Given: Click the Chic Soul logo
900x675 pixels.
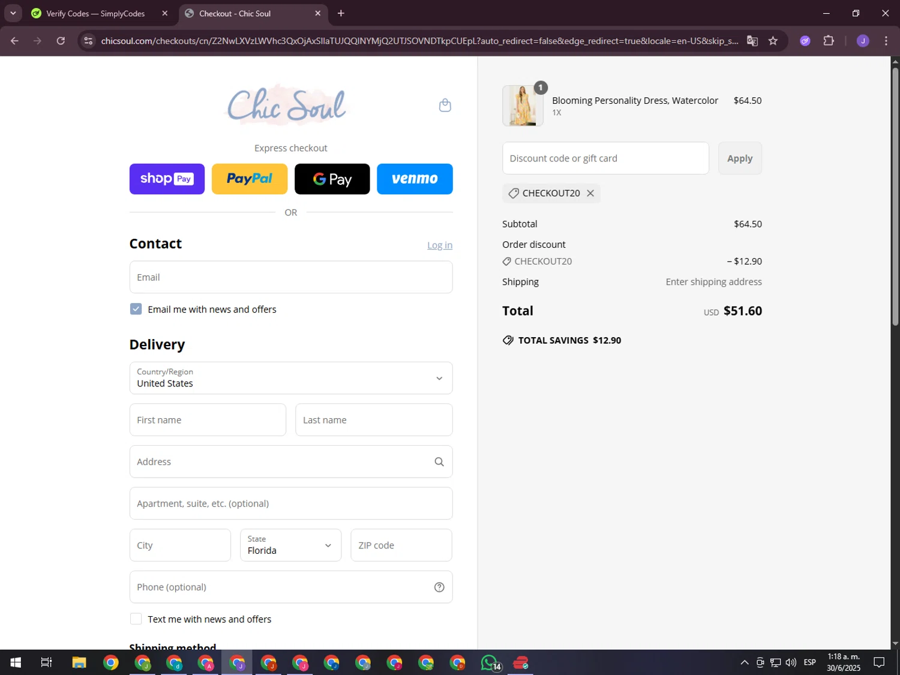Looking at the screenshot, I should point(287,106).
